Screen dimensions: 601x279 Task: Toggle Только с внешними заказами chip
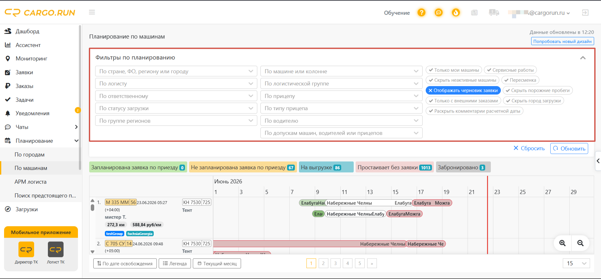pos(463,101)
